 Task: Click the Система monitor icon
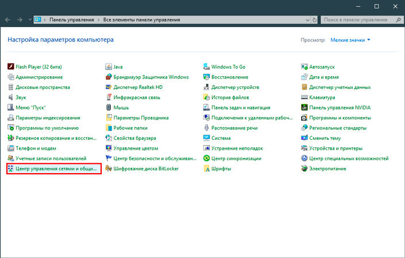(206, 138)
